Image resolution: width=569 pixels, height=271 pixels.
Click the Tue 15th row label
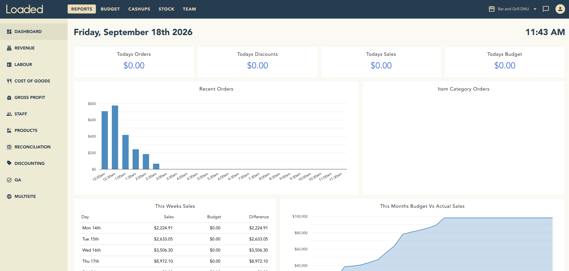point(90,239)
